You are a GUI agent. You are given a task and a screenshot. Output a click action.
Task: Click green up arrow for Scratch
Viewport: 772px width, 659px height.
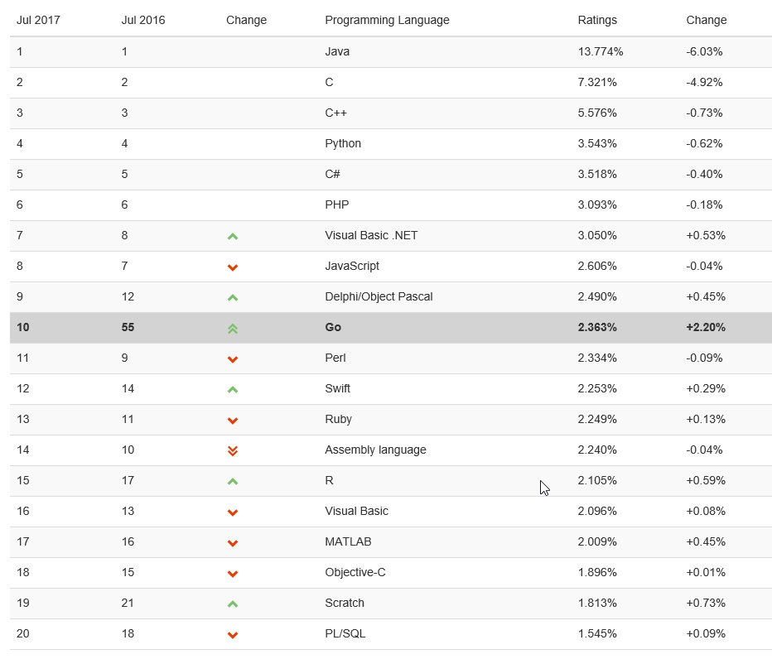pos(233,604)
